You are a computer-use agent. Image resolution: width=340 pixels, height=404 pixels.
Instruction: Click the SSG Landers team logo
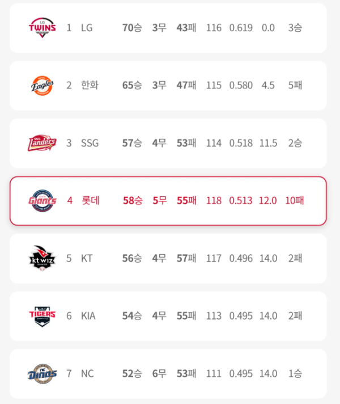[x=42, y=143]
